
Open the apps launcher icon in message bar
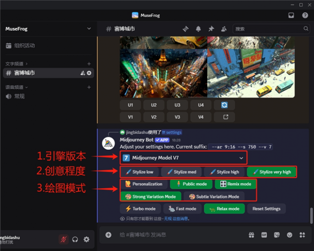[x=302, y=235]
